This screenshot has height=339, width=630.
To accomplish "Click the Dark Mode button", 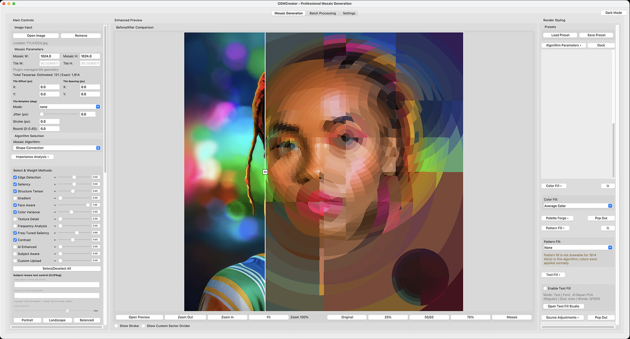I will [x=613, y=13].
